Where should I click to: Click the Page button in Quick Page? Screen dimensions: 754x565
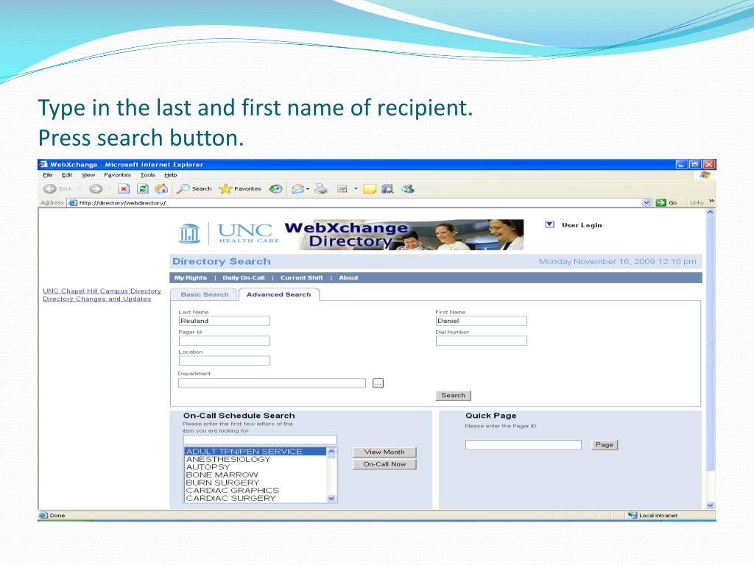pyautogui.click(x=604, y=445)
